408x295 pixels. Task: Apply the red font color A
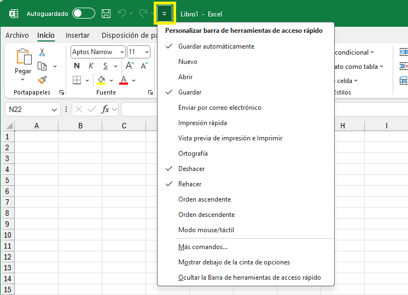click(124, 80)
